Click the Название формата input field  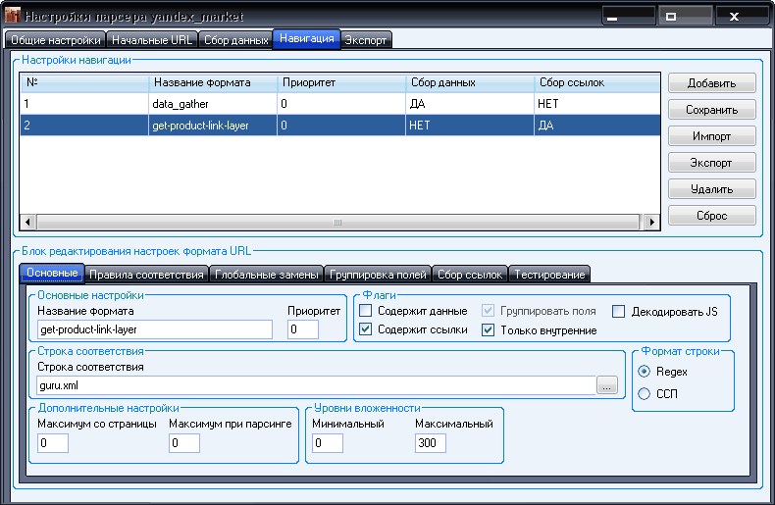pos(154,329)
